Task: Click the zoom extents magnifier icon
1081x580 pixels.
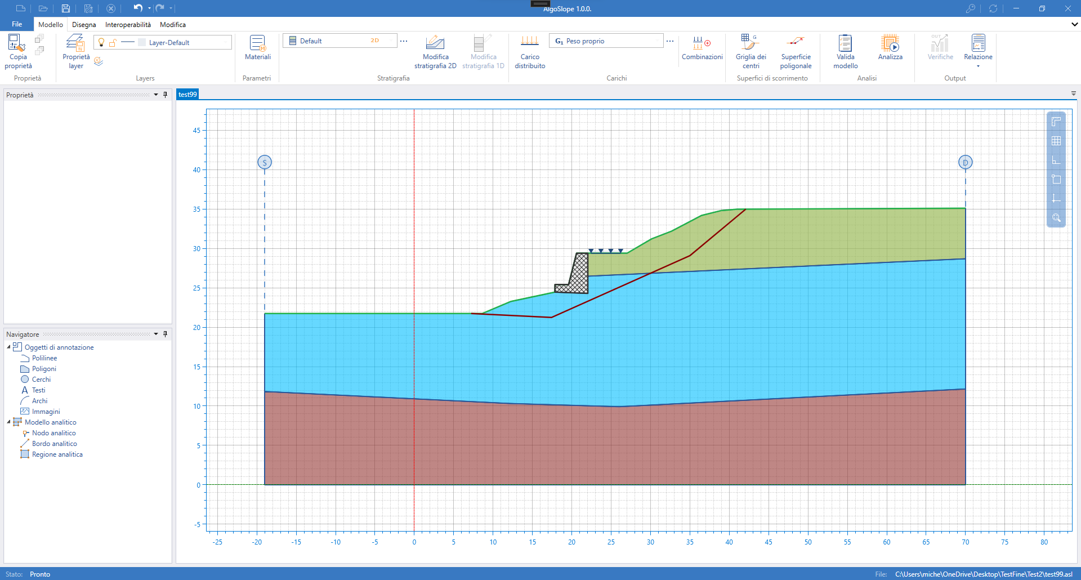Action: 1056,217
